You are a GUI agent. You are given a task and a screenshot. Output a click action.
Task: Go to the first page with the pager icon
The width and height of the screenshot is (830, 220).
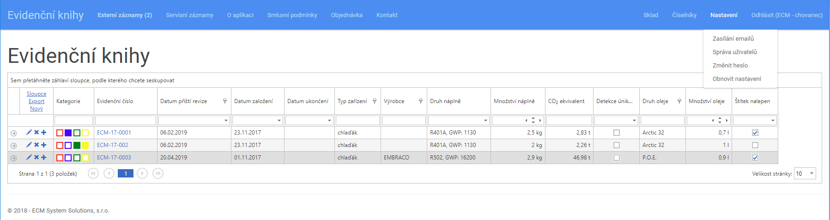(93, 173)
